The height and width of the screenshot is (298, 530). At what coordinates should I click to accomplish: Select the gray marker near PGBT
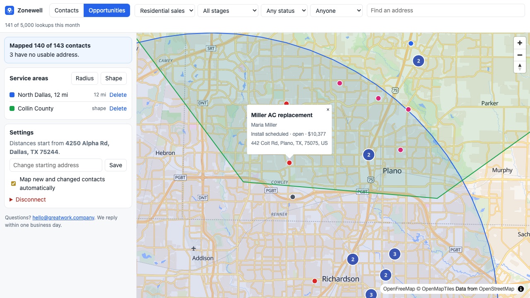[x=293, y=197]
